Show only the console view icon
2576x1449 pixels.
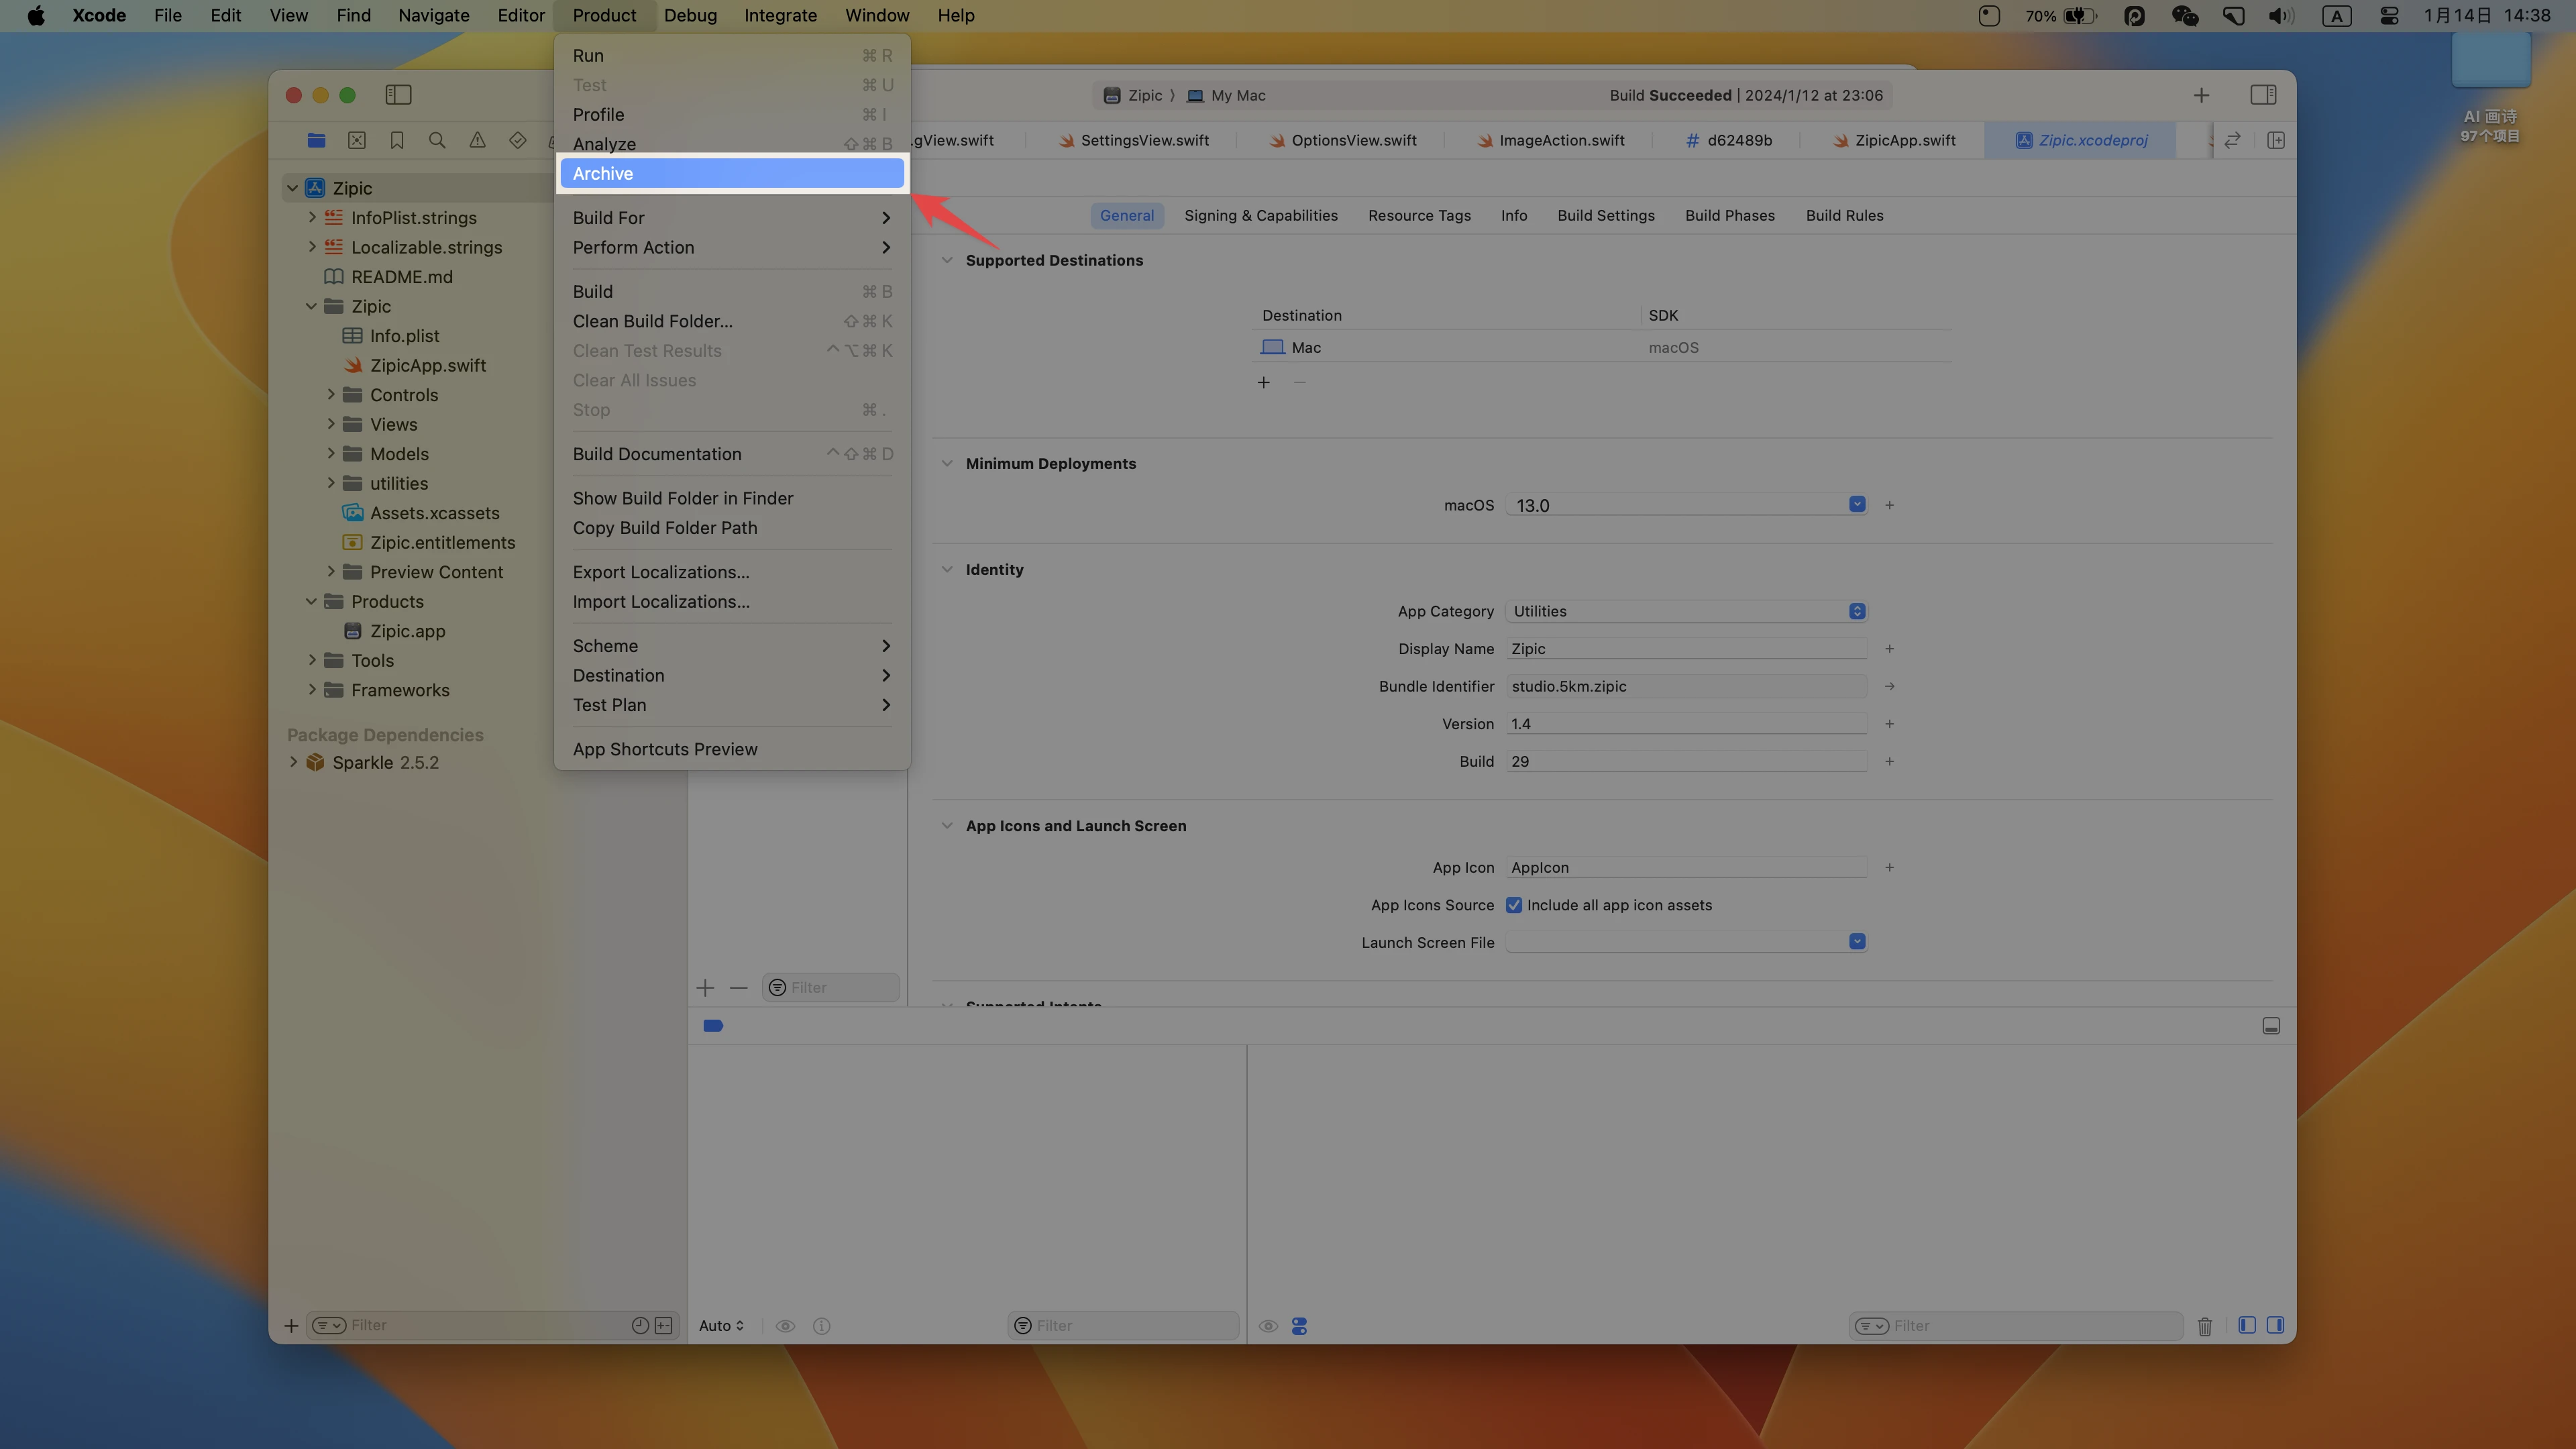(2275, 1325)
